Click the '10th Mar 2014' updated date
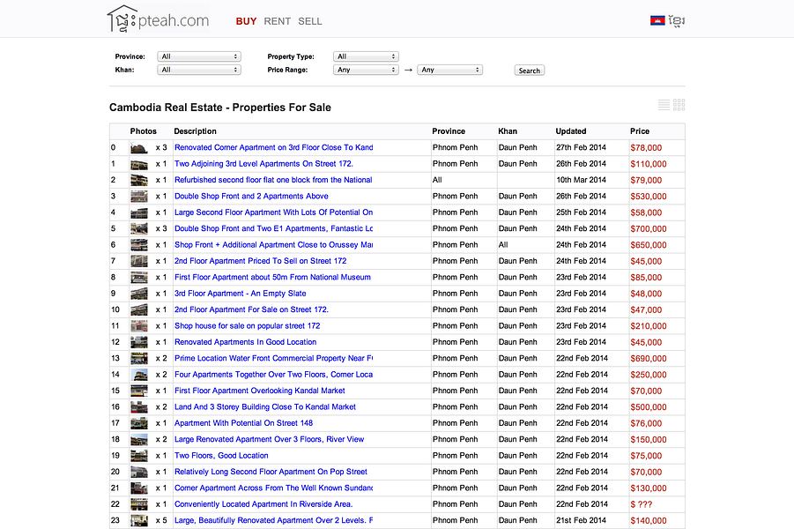 581,180
